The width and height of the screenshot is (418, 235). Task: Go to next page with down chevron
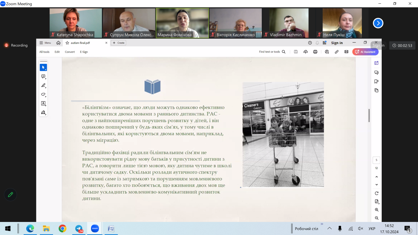coord(377,185)
